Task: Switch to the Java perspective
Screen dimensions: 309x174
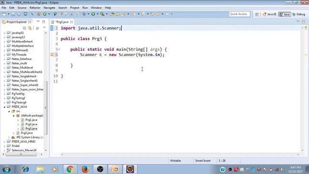Action: (284, 14)
